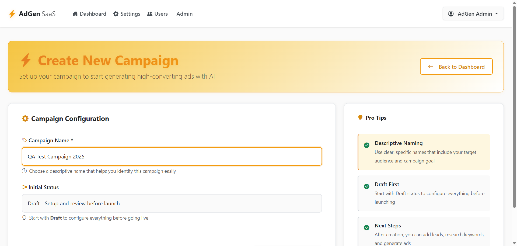
Task: Click the Back to Dashboard button
Action: coord(456,67)
